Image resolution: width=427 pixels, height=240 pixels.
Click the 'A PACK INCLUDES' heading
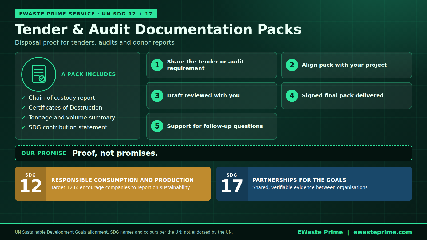point(89,74)
